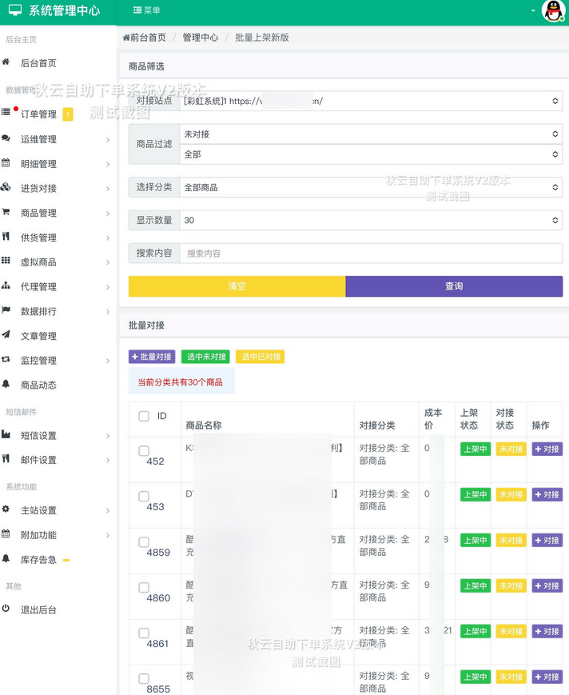Click the 前台首页 breadcrumb text
The width and height of the screenshot is (569, 695).
pyautogui.click(x=149, y=38)
